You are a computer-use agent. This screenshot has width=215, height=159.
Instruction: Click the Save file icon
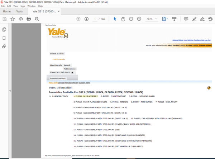click(x=5, y=19)
